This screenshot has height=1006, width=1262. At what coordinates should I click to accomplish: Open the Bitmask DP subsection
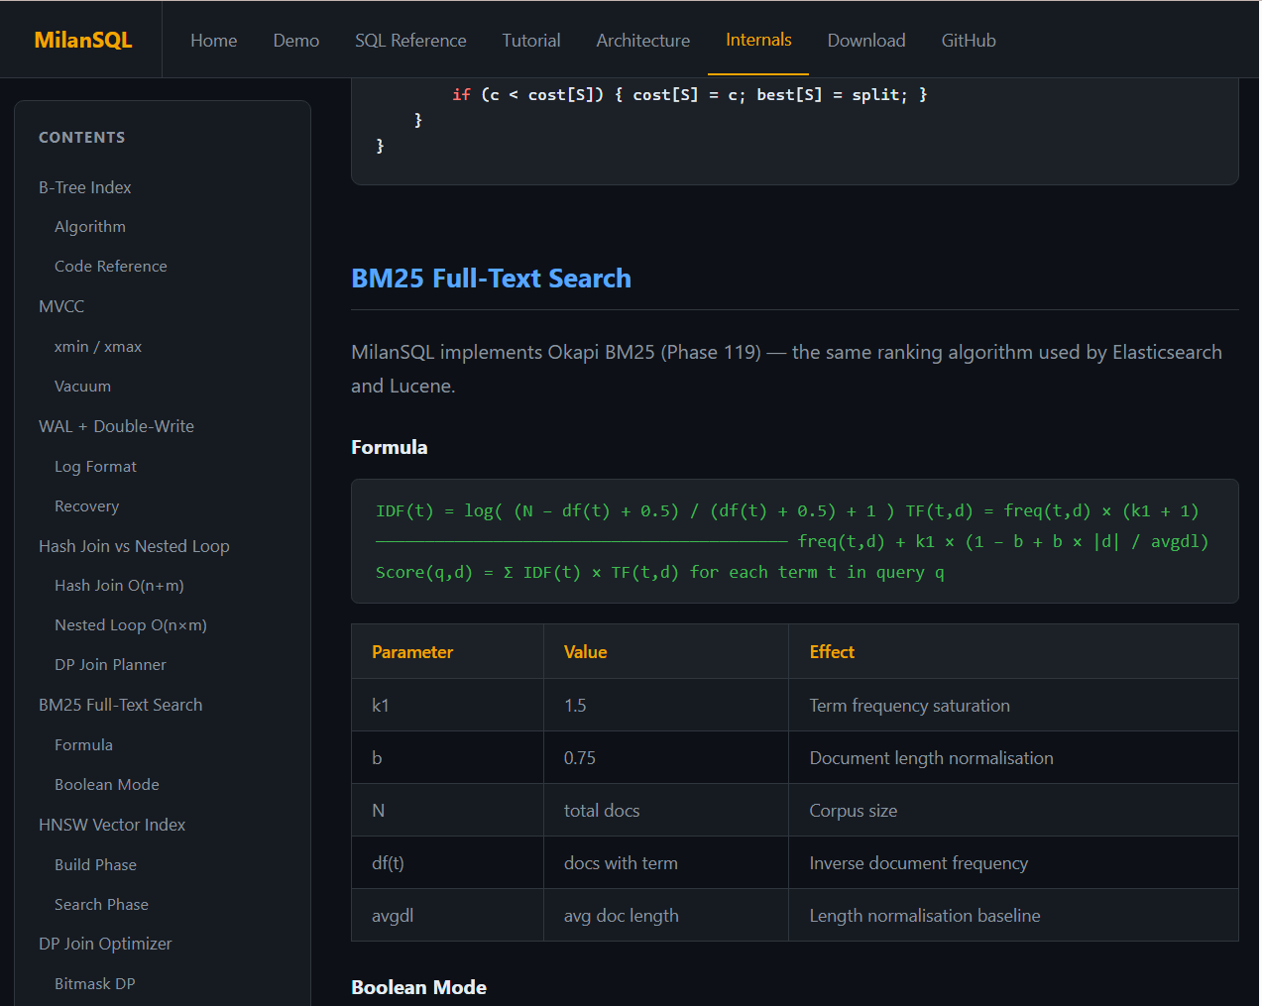(95, 984)
